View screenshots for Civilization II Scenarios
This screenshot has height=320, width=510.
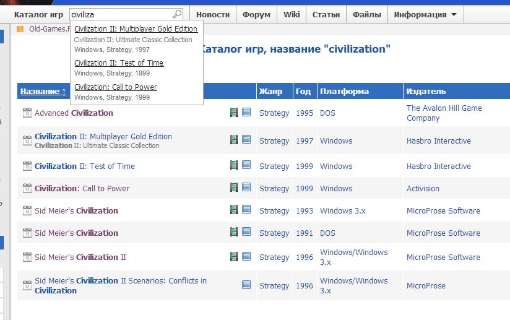[246, 285]
